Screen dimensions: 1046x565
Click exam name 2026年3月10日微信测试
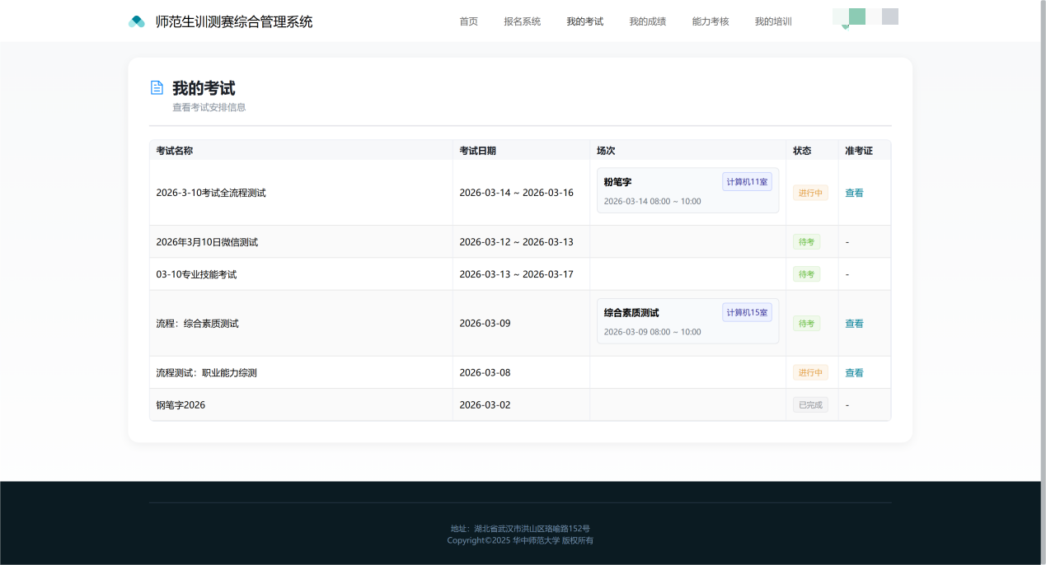207,241
